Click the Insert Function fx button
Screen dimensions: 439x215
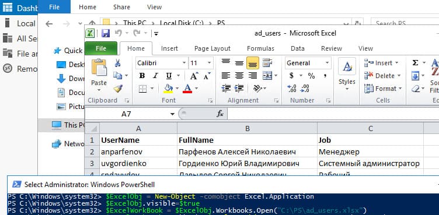tap(220, 114)
